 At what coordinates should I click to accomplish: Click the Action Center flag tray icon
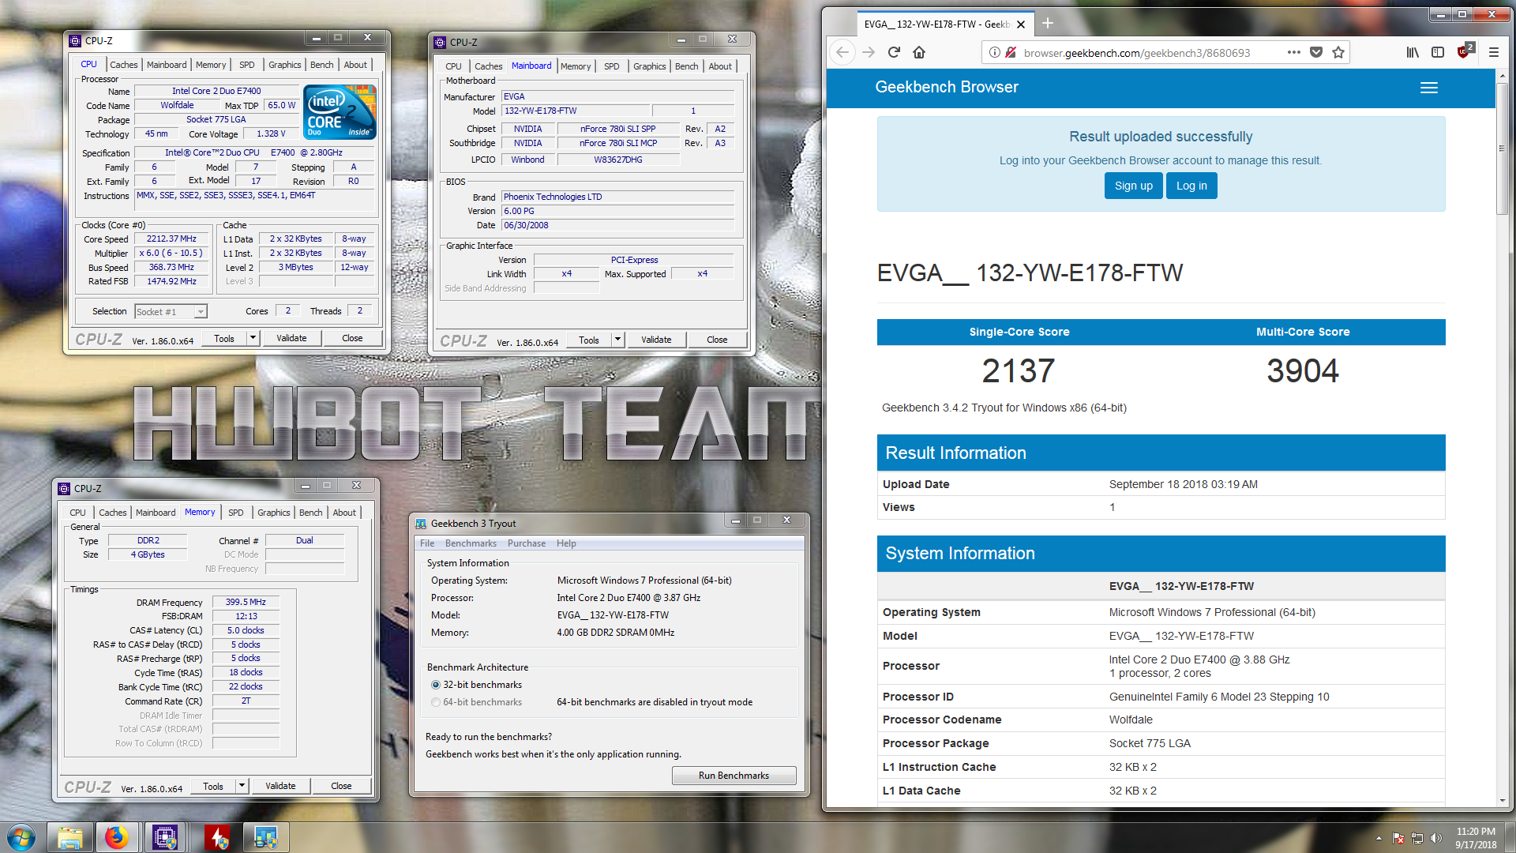pos(1398,838)
